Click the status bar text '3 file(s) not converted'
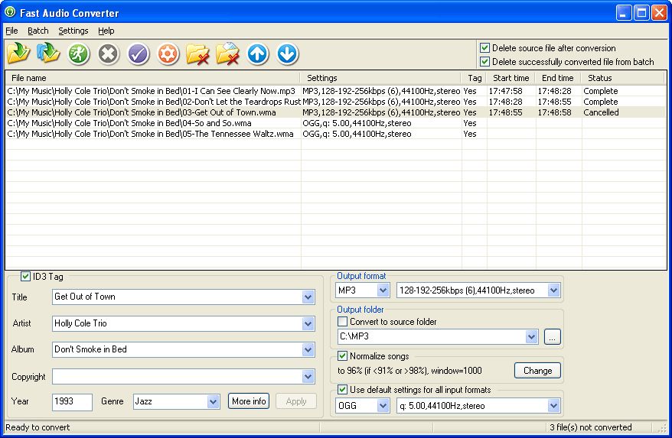Viewport: 672px width, 438px height. tap(591, 427)
